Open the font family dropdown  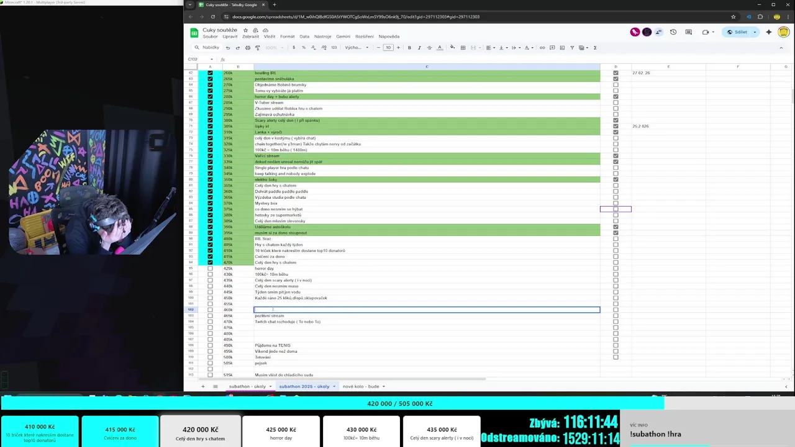[x=357, y=48]
